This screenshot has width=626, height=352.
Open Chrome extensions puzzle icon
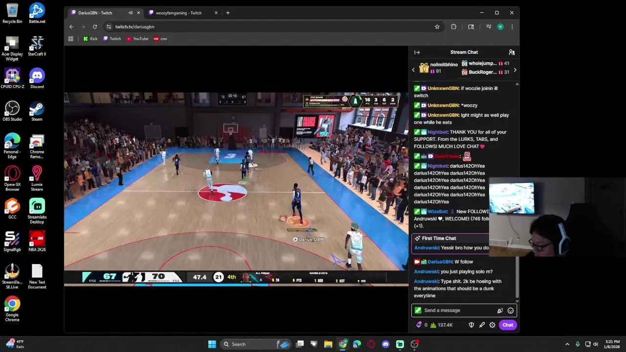[454, 27]
